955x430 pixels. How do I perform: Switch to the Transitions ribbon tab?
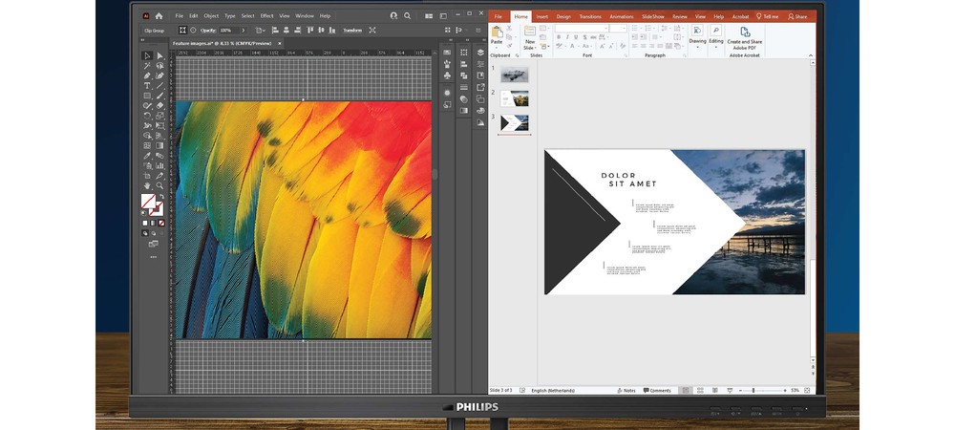pyautogui.click(x=589, y=16)
